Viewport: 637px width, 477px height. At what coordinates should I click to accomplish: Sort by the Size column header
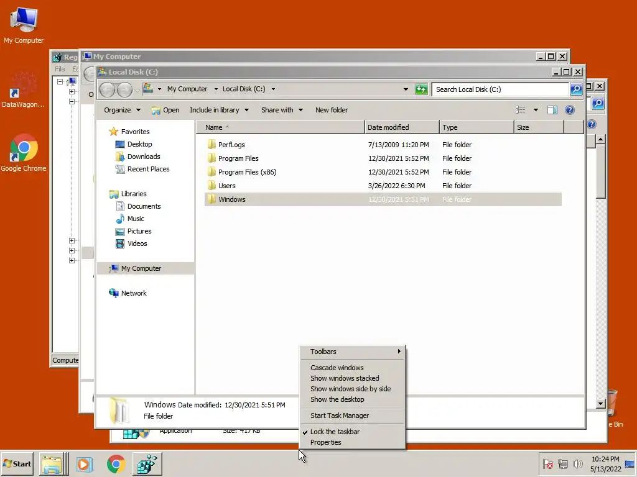pos(539,127)
